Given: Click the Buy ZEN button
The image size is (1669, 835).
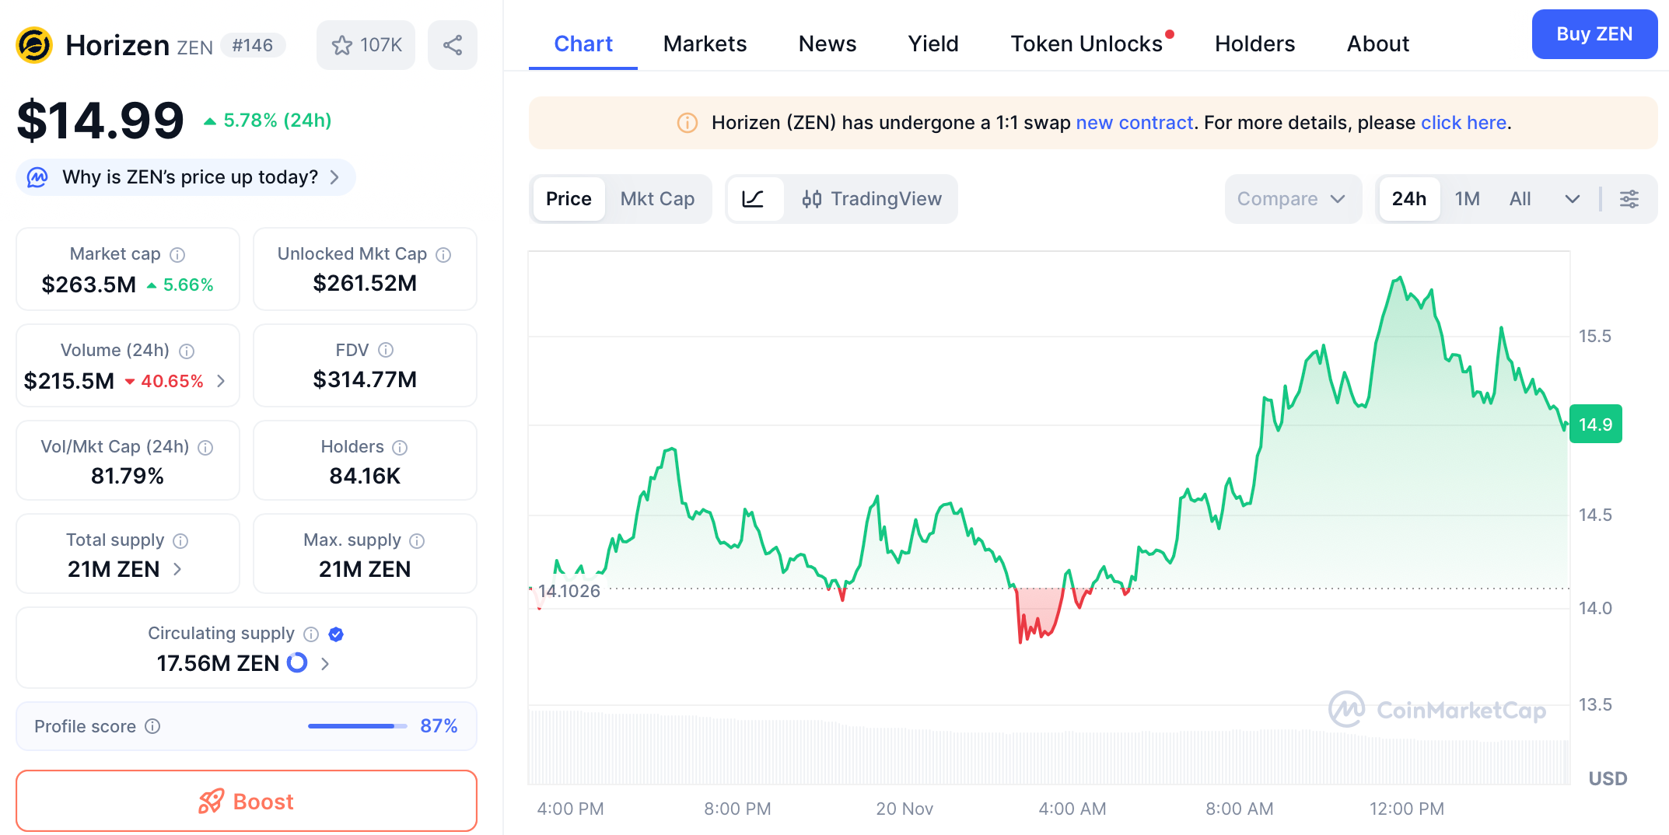Looking at the screenshot, I should tap(1594, 34).
